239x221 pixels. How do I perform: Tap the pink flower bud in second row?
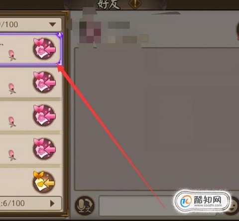pyautogui.click(x=12, y=89)
